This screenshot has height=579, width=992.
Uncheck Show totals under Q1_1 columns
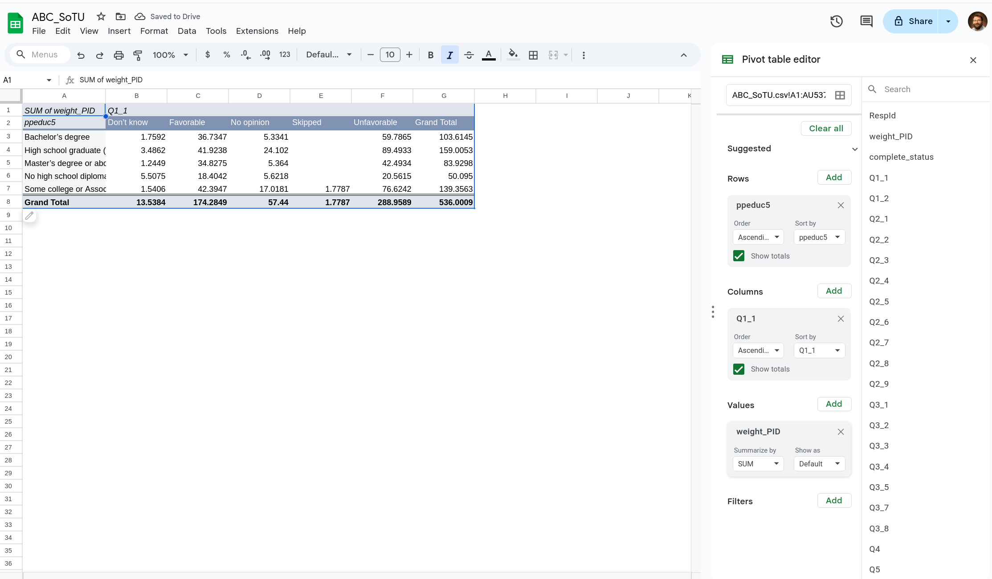click(x=739, y=369)
